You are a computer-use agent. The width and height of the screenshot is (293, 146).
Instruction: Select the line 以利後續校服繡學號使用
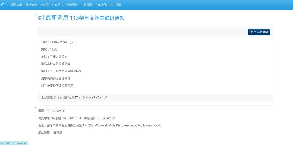57,86
